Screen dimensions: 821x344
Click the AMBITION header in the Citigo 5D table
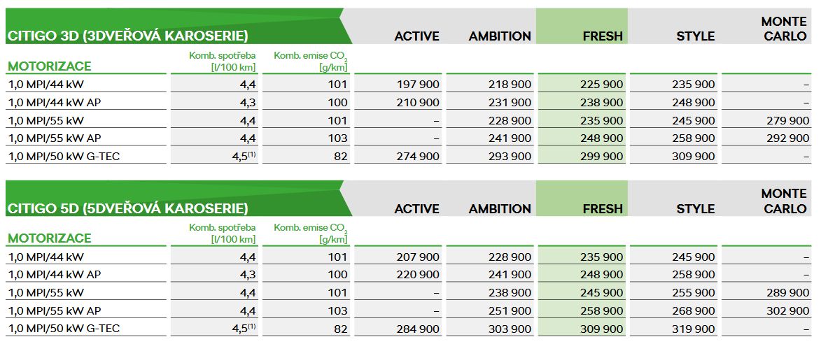[500, 208]
